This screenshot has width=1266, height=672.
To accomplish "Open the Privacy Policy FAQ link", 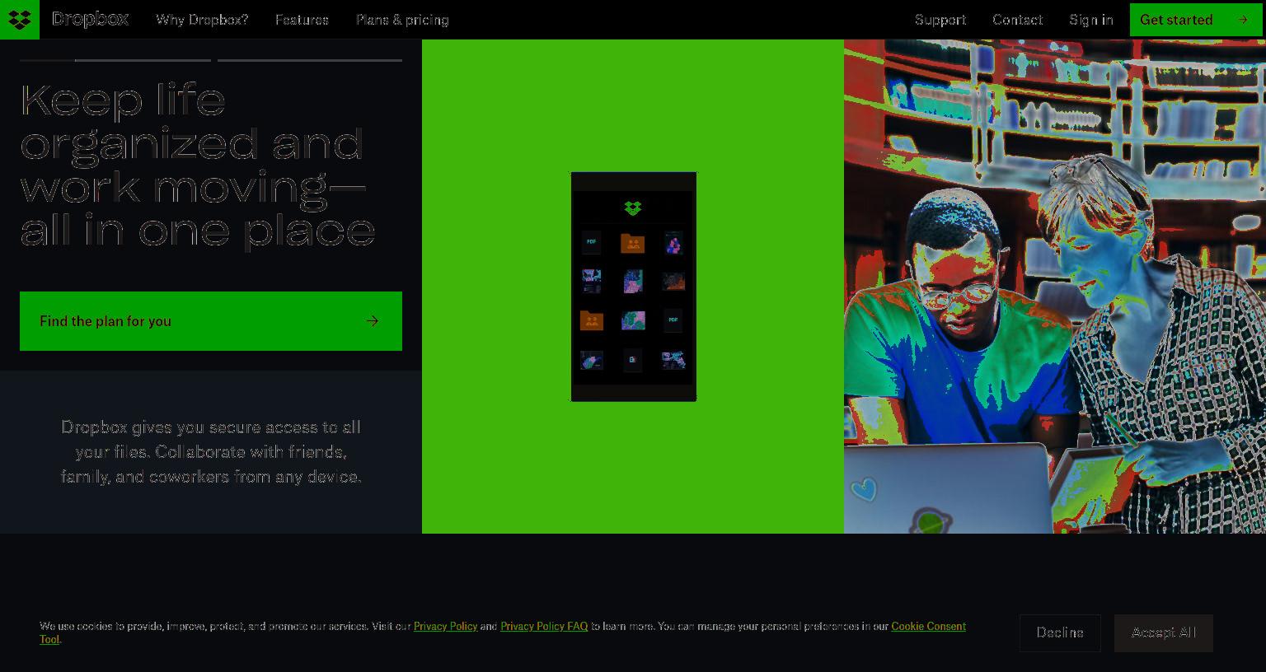I will [x=544, y=627].
